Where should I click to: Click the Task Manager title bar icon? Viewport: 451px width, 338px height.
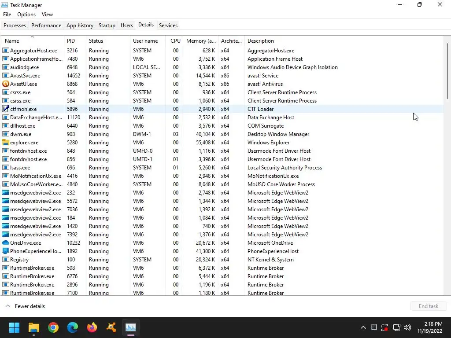[x=4, y=5]
